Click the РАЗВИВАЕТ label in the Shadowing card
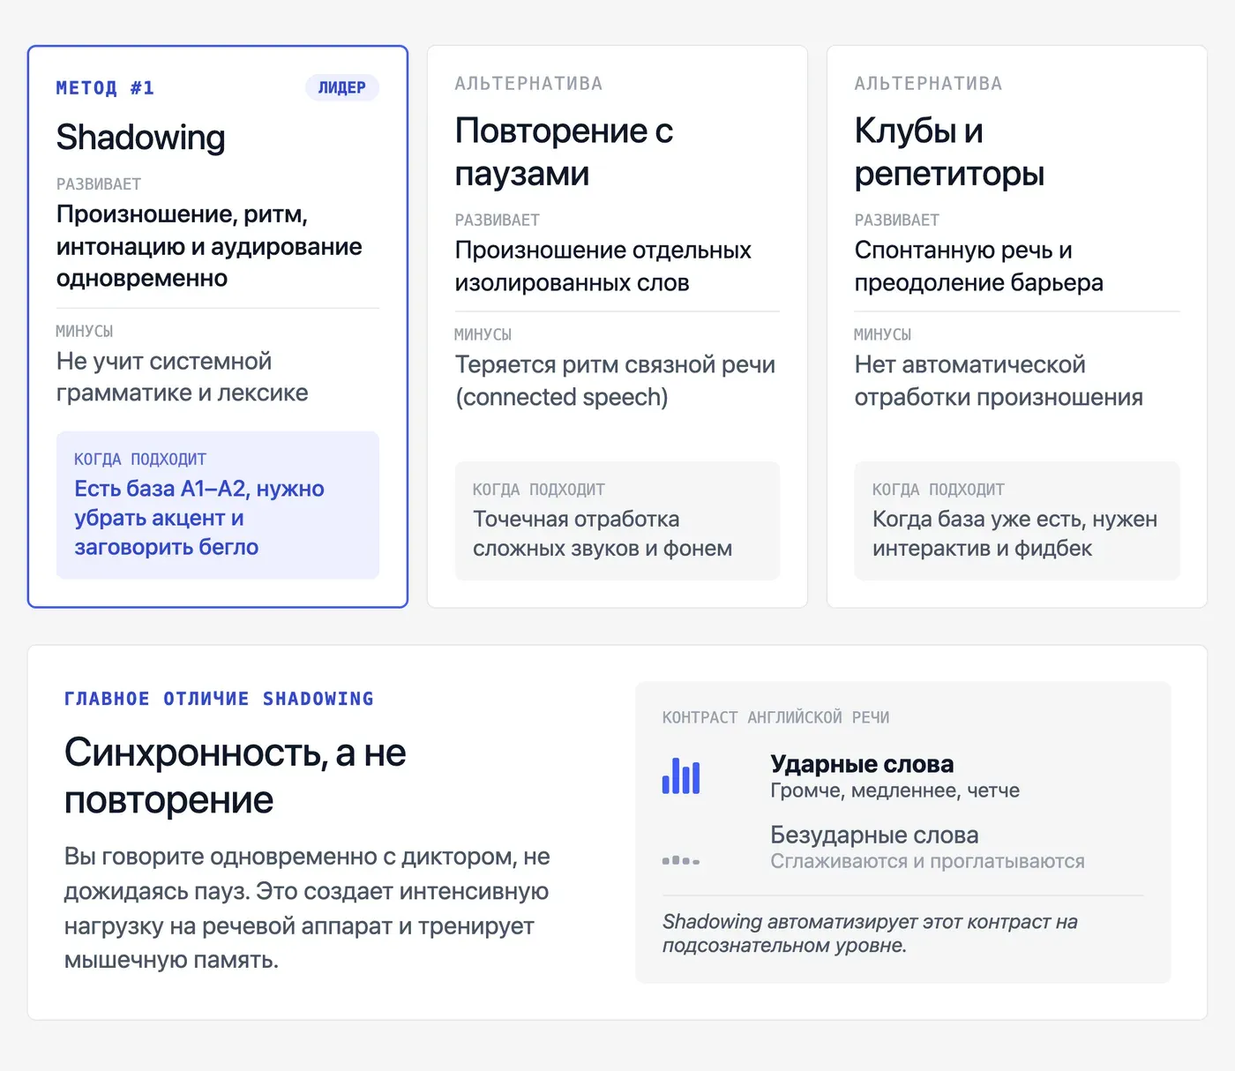1235x1071 pixels. [99, 184]
